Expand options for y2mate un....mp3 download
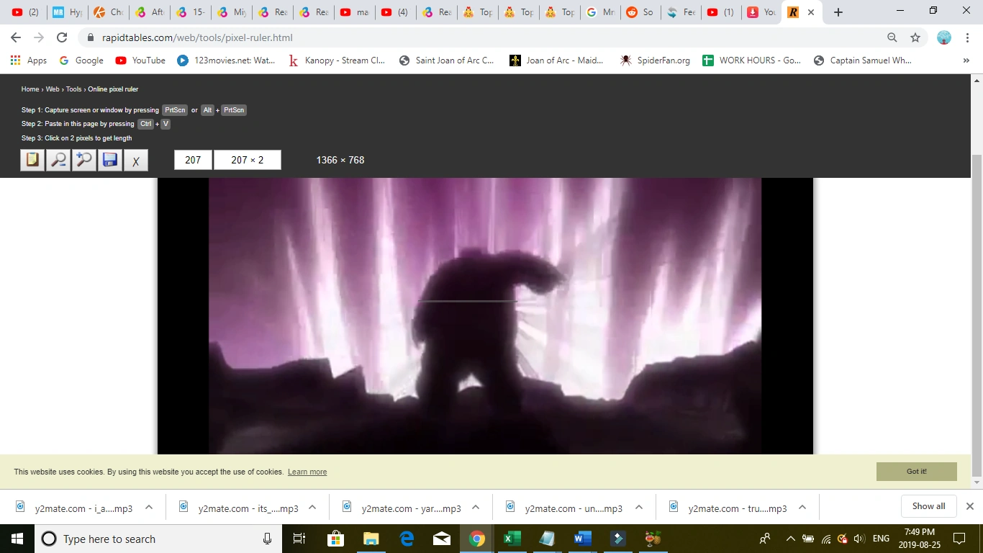This screenshot has height=553, width=983. [639, 508]
